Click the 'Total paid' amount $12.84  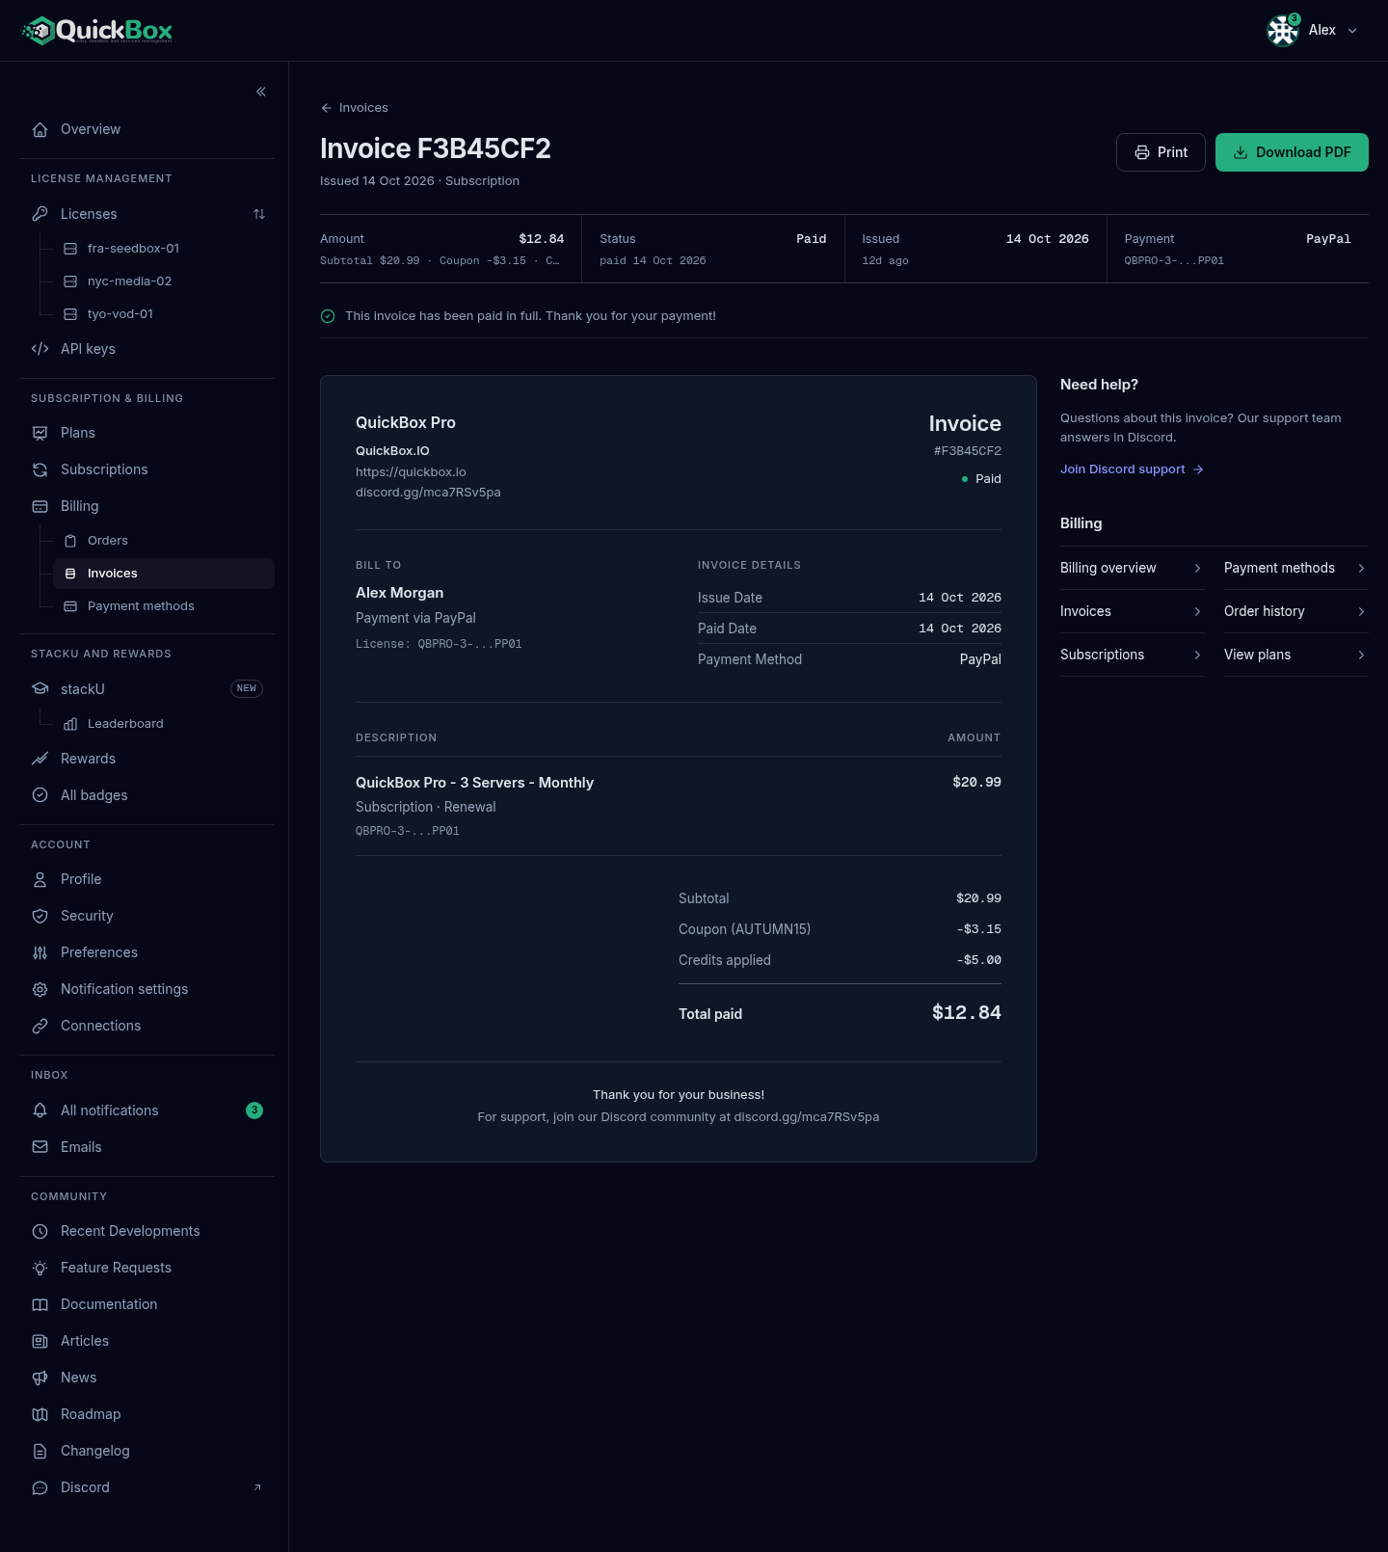tap(967, 1012)
